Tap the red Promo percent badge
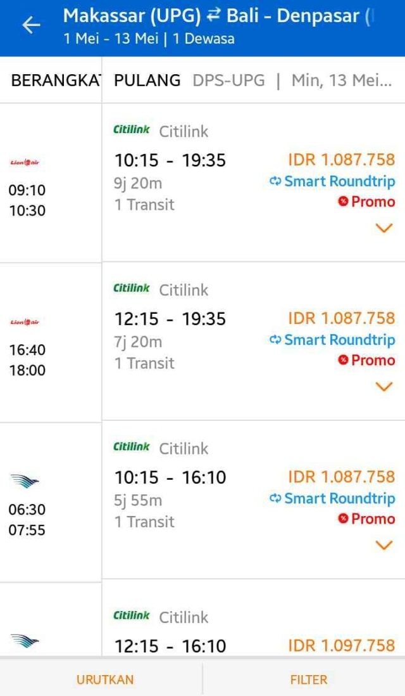 344,202
